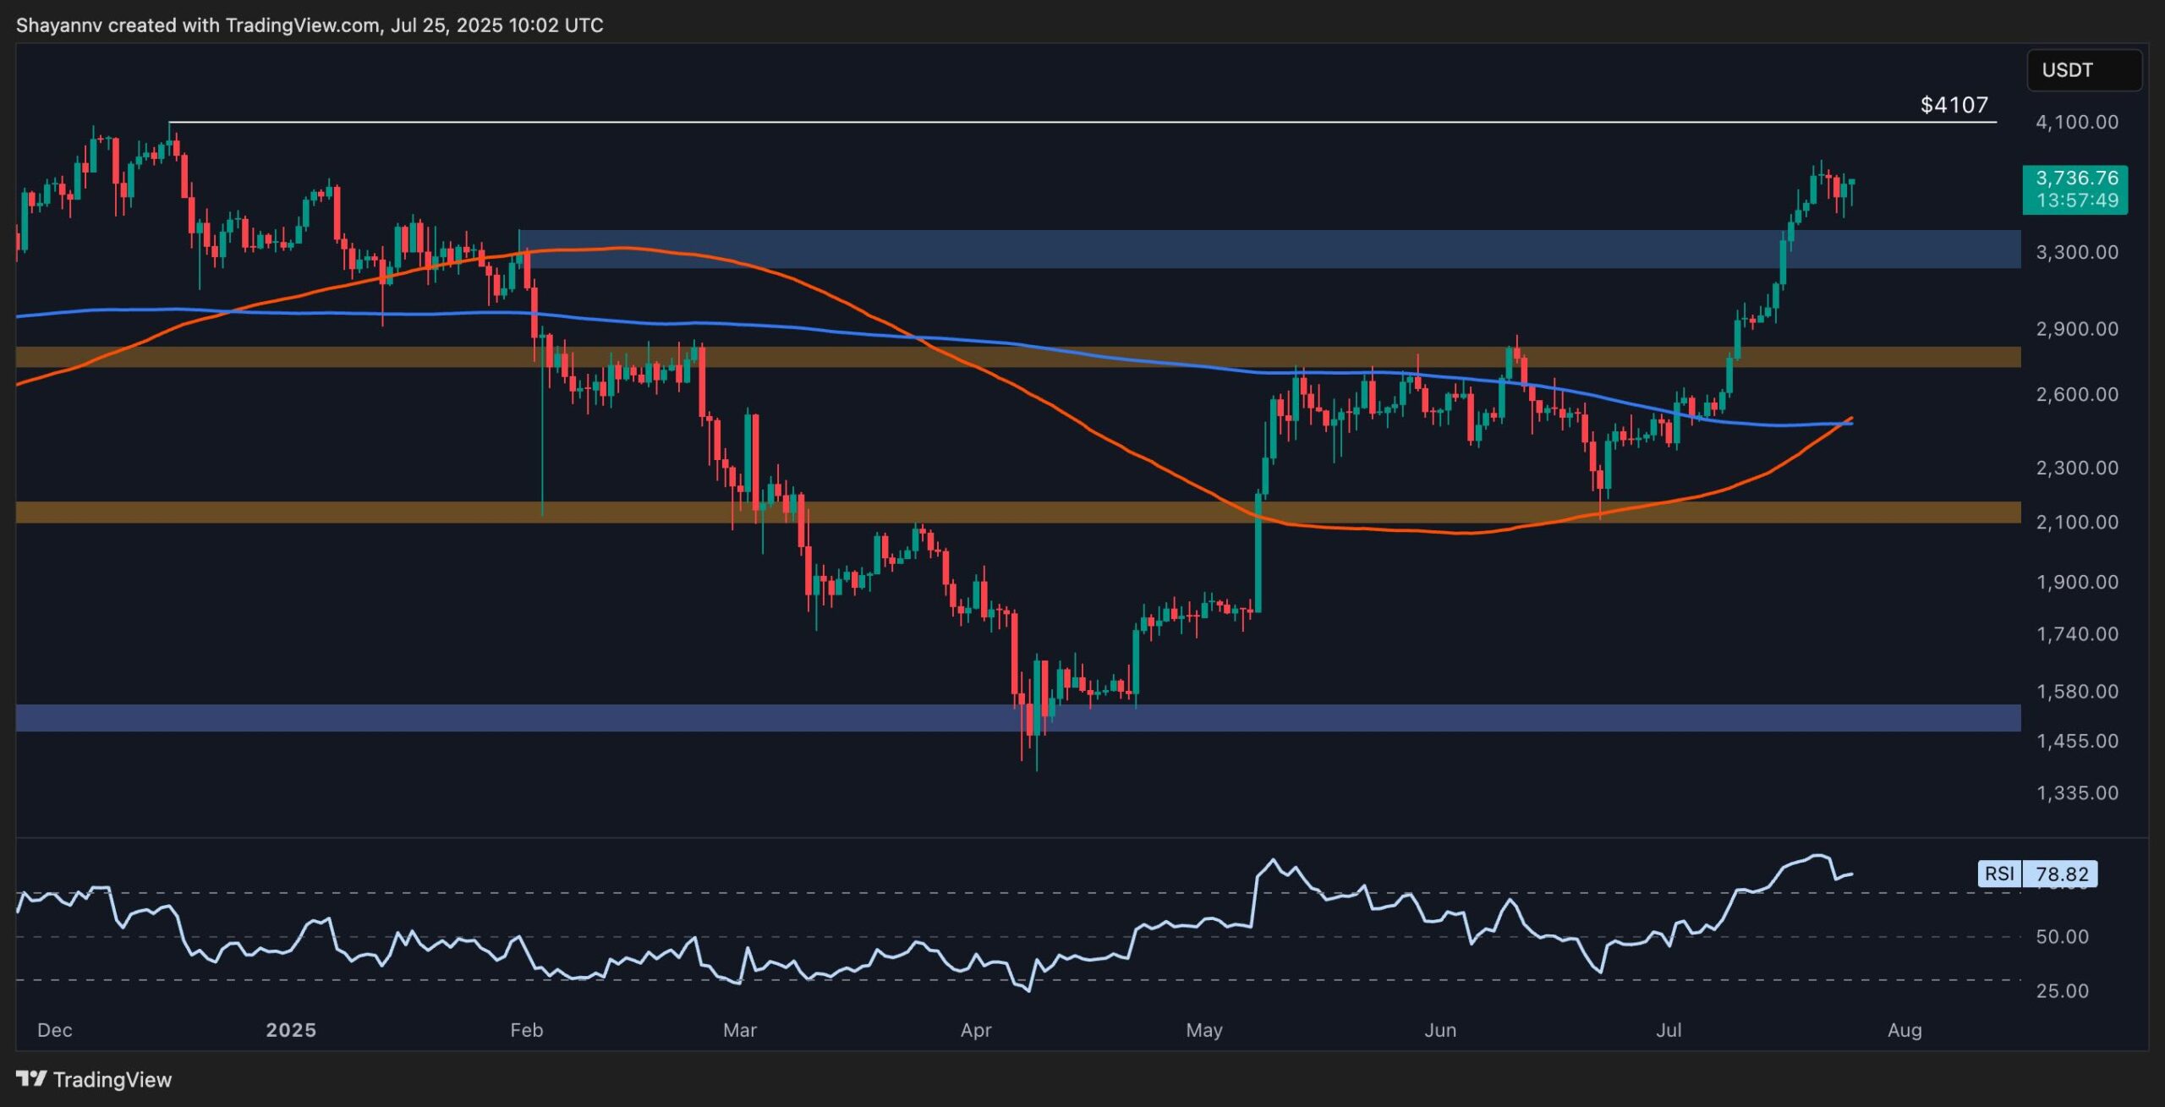Click the TradingView logo icon
The width and height of the screenshot is (2165, 1107).
(x=31, y=1078)
